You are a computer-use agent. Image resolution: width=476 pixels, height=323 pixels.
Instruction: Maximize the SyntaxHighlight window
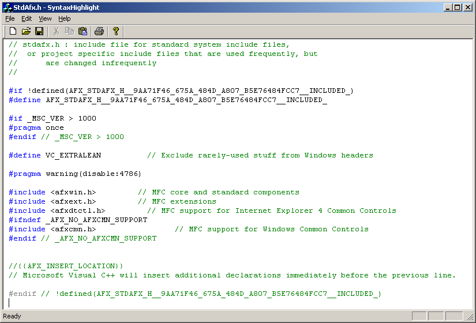click(x=458, y=7)
